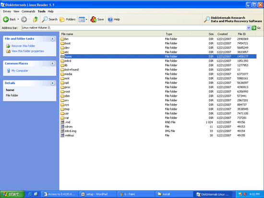The image size is (264, 198).
Task: Click the green Go arrow button
Action: pyautogui.click(x=254, y=28)
